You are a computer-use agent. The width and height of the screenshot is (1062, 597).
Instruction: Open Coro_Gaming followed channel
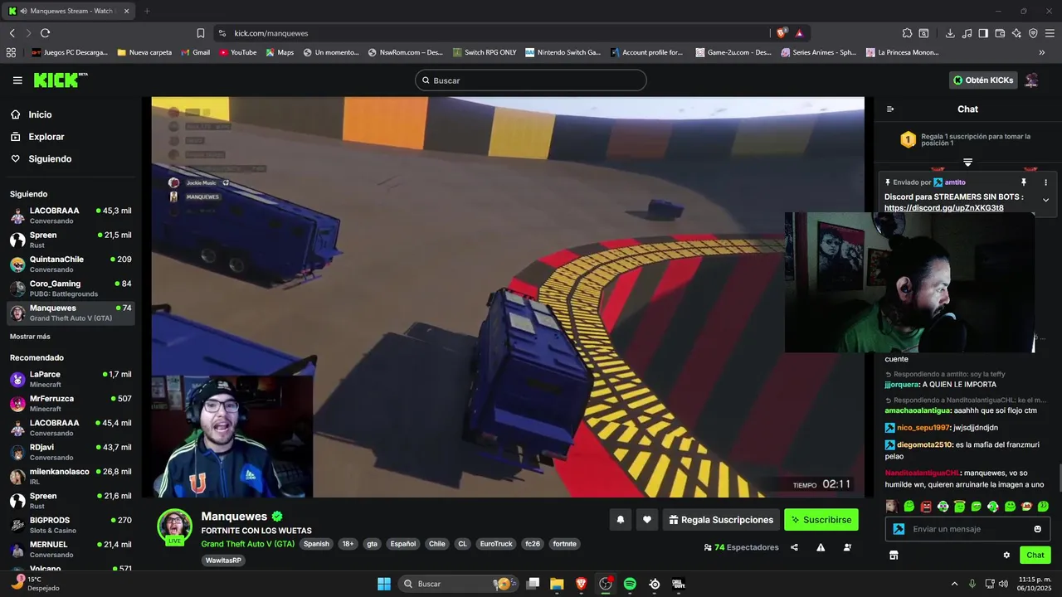(71, 289)
